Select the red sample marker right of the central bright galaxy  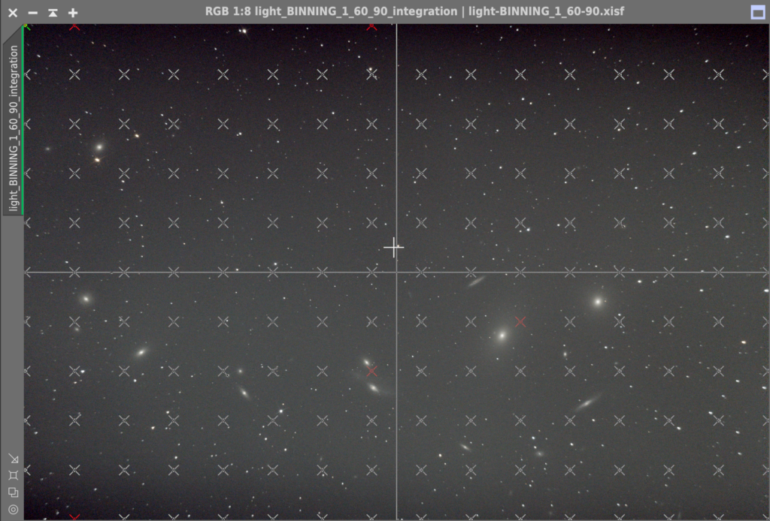[x=520, y=321]
